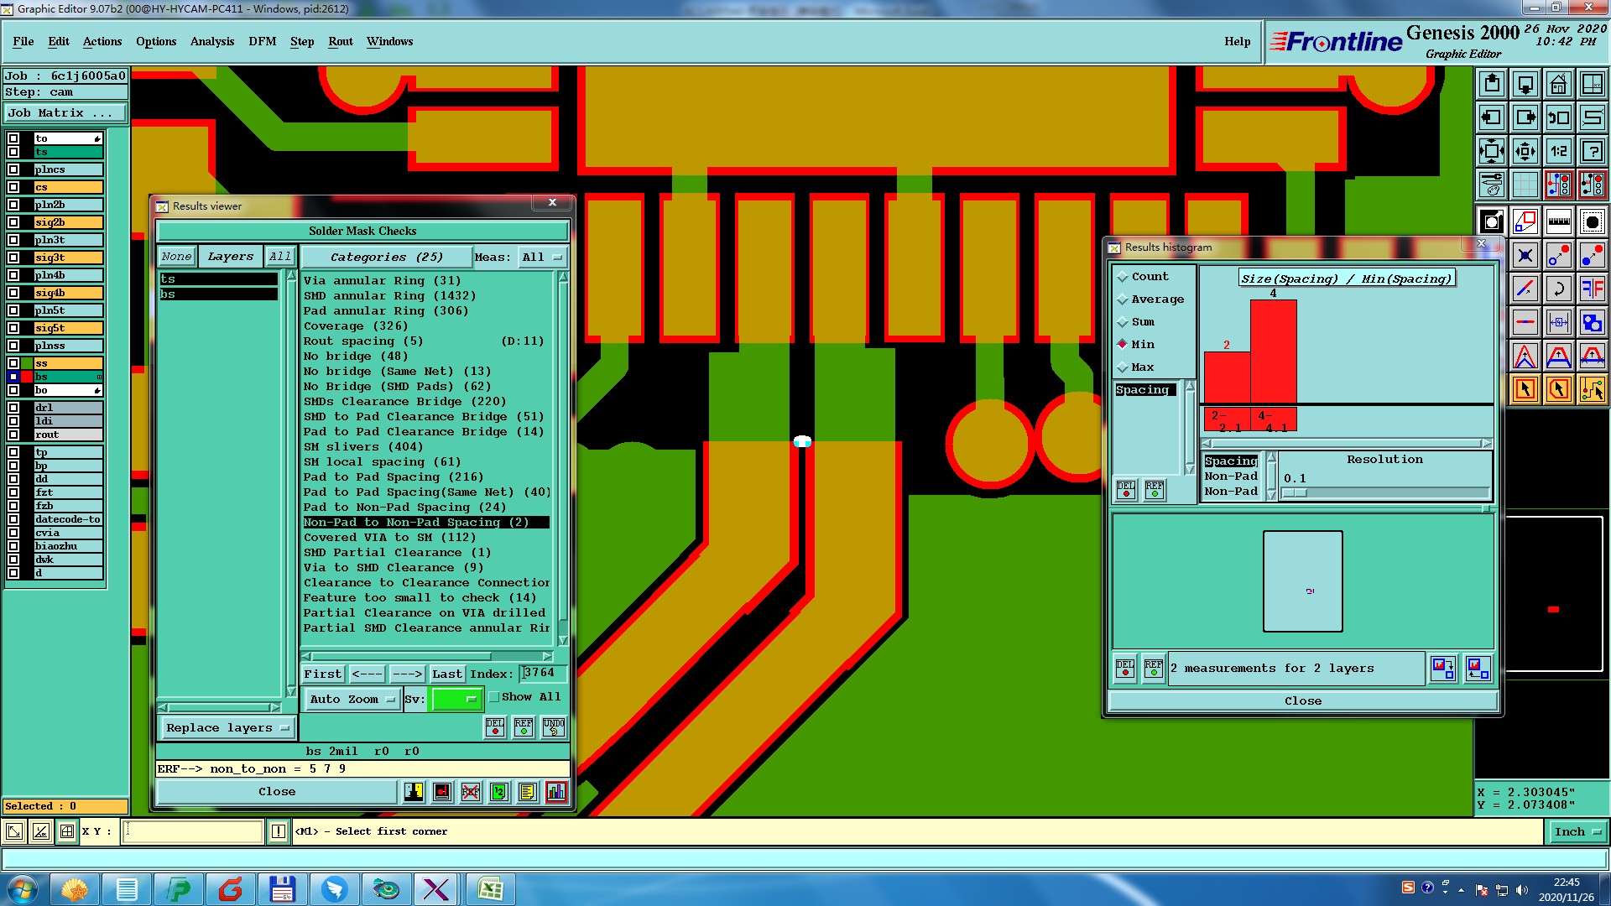Click the question mark help icon
This screenshot has height=906, width=1611.
tap(1592, 151)
